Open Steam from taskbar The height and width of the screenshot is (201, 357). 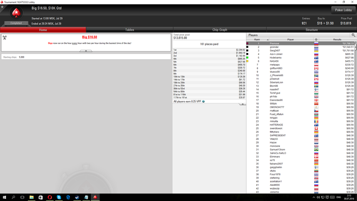coord(77,197)
